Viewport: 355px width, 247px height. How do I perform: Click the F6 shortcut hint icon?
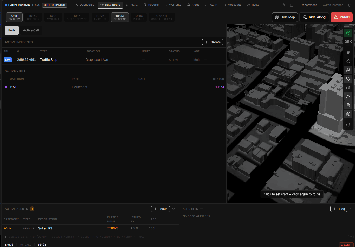351,237
